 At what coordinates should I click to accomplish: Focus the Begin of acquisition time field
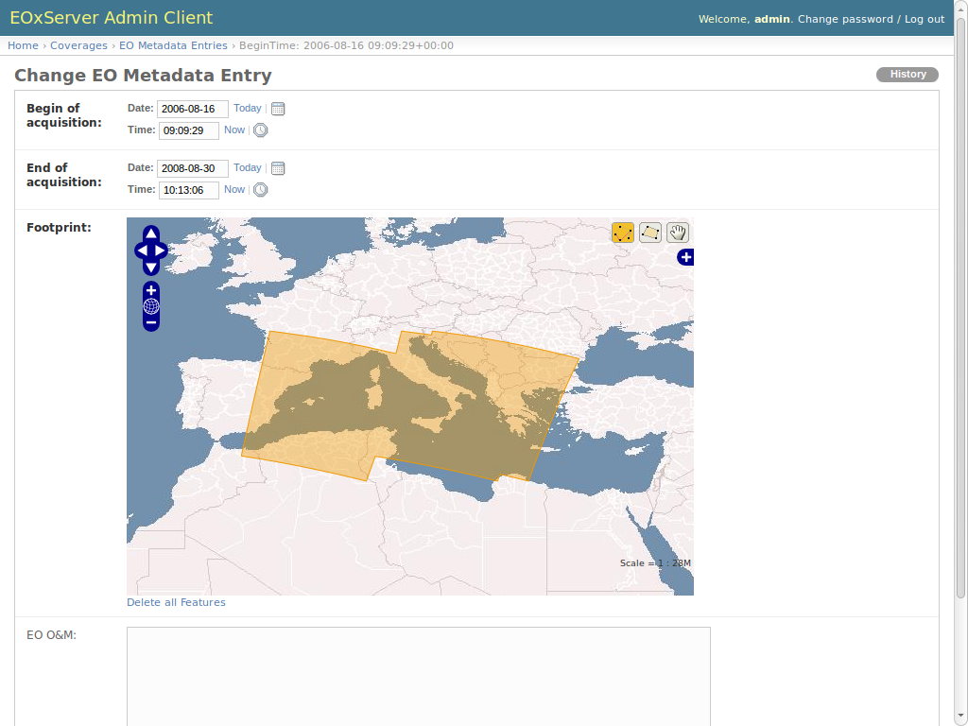point(189,130)
